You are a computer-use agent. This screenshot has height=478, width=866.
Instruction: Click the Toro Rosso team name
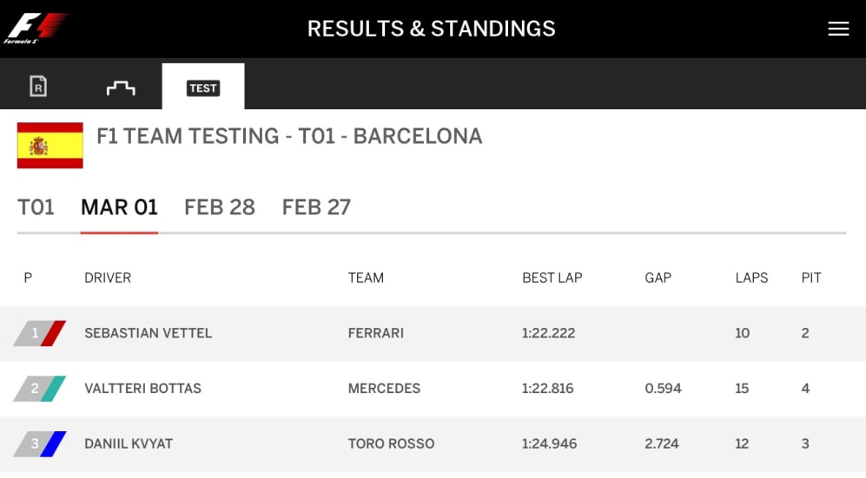tap(391, 444)
